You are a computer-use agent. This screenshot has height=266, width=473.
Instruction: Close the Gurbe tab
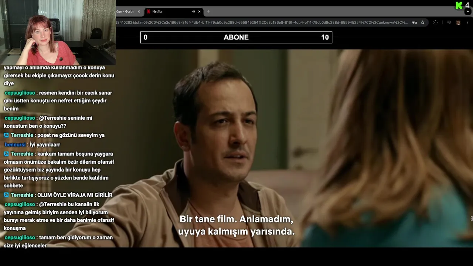139,11
